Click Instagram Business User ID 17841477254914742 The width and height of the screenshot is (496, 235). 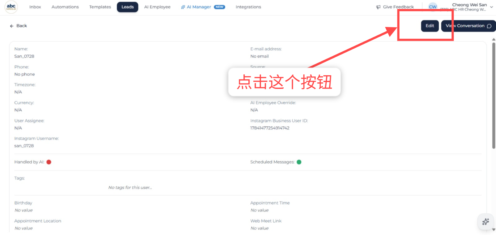(x=270, y=128)
